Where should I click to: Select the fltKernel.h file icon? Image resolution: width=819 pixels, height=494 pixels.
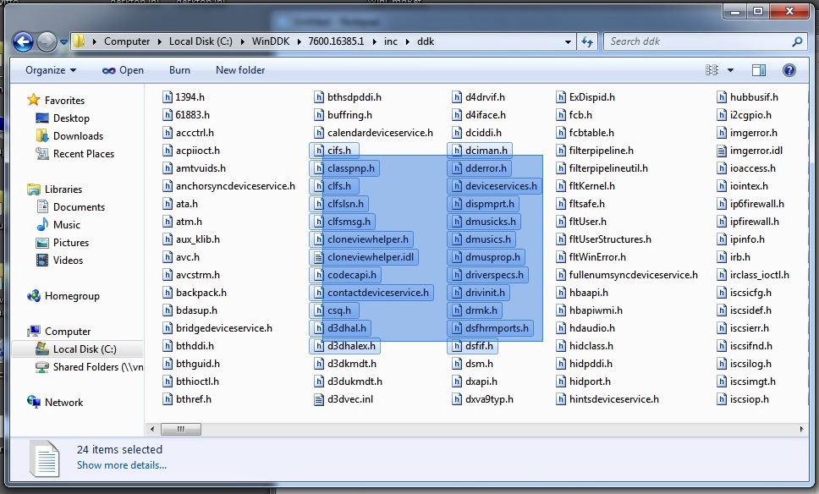561,186
